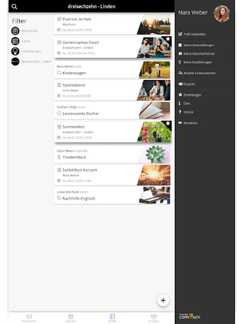Screen dimensions: 243x324
Task: Click the star badge on Gemeinsames Essen
Action: point(168,39)
